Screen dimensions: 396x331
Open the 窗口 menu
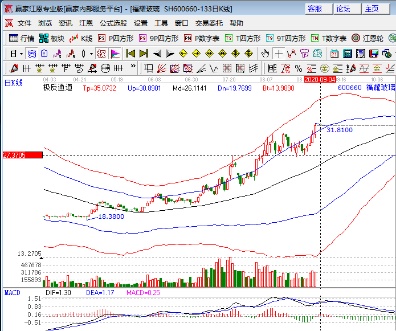coord(182,23)
